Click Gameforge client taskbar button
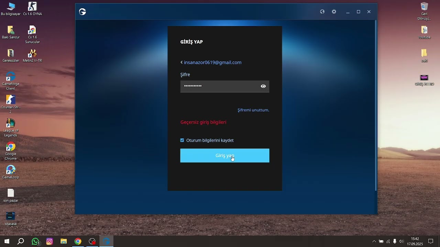The image size is (440, 247). (x=106, y=242)
